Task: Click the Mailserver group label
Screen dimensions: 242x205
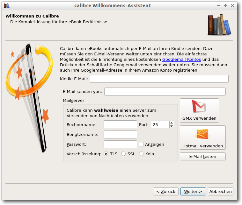Action: point(73,101)
